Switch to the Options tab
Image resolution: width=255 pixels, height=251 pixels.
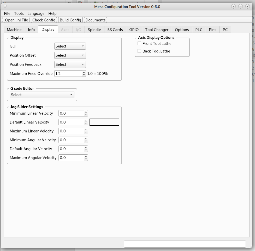point(182,30)
